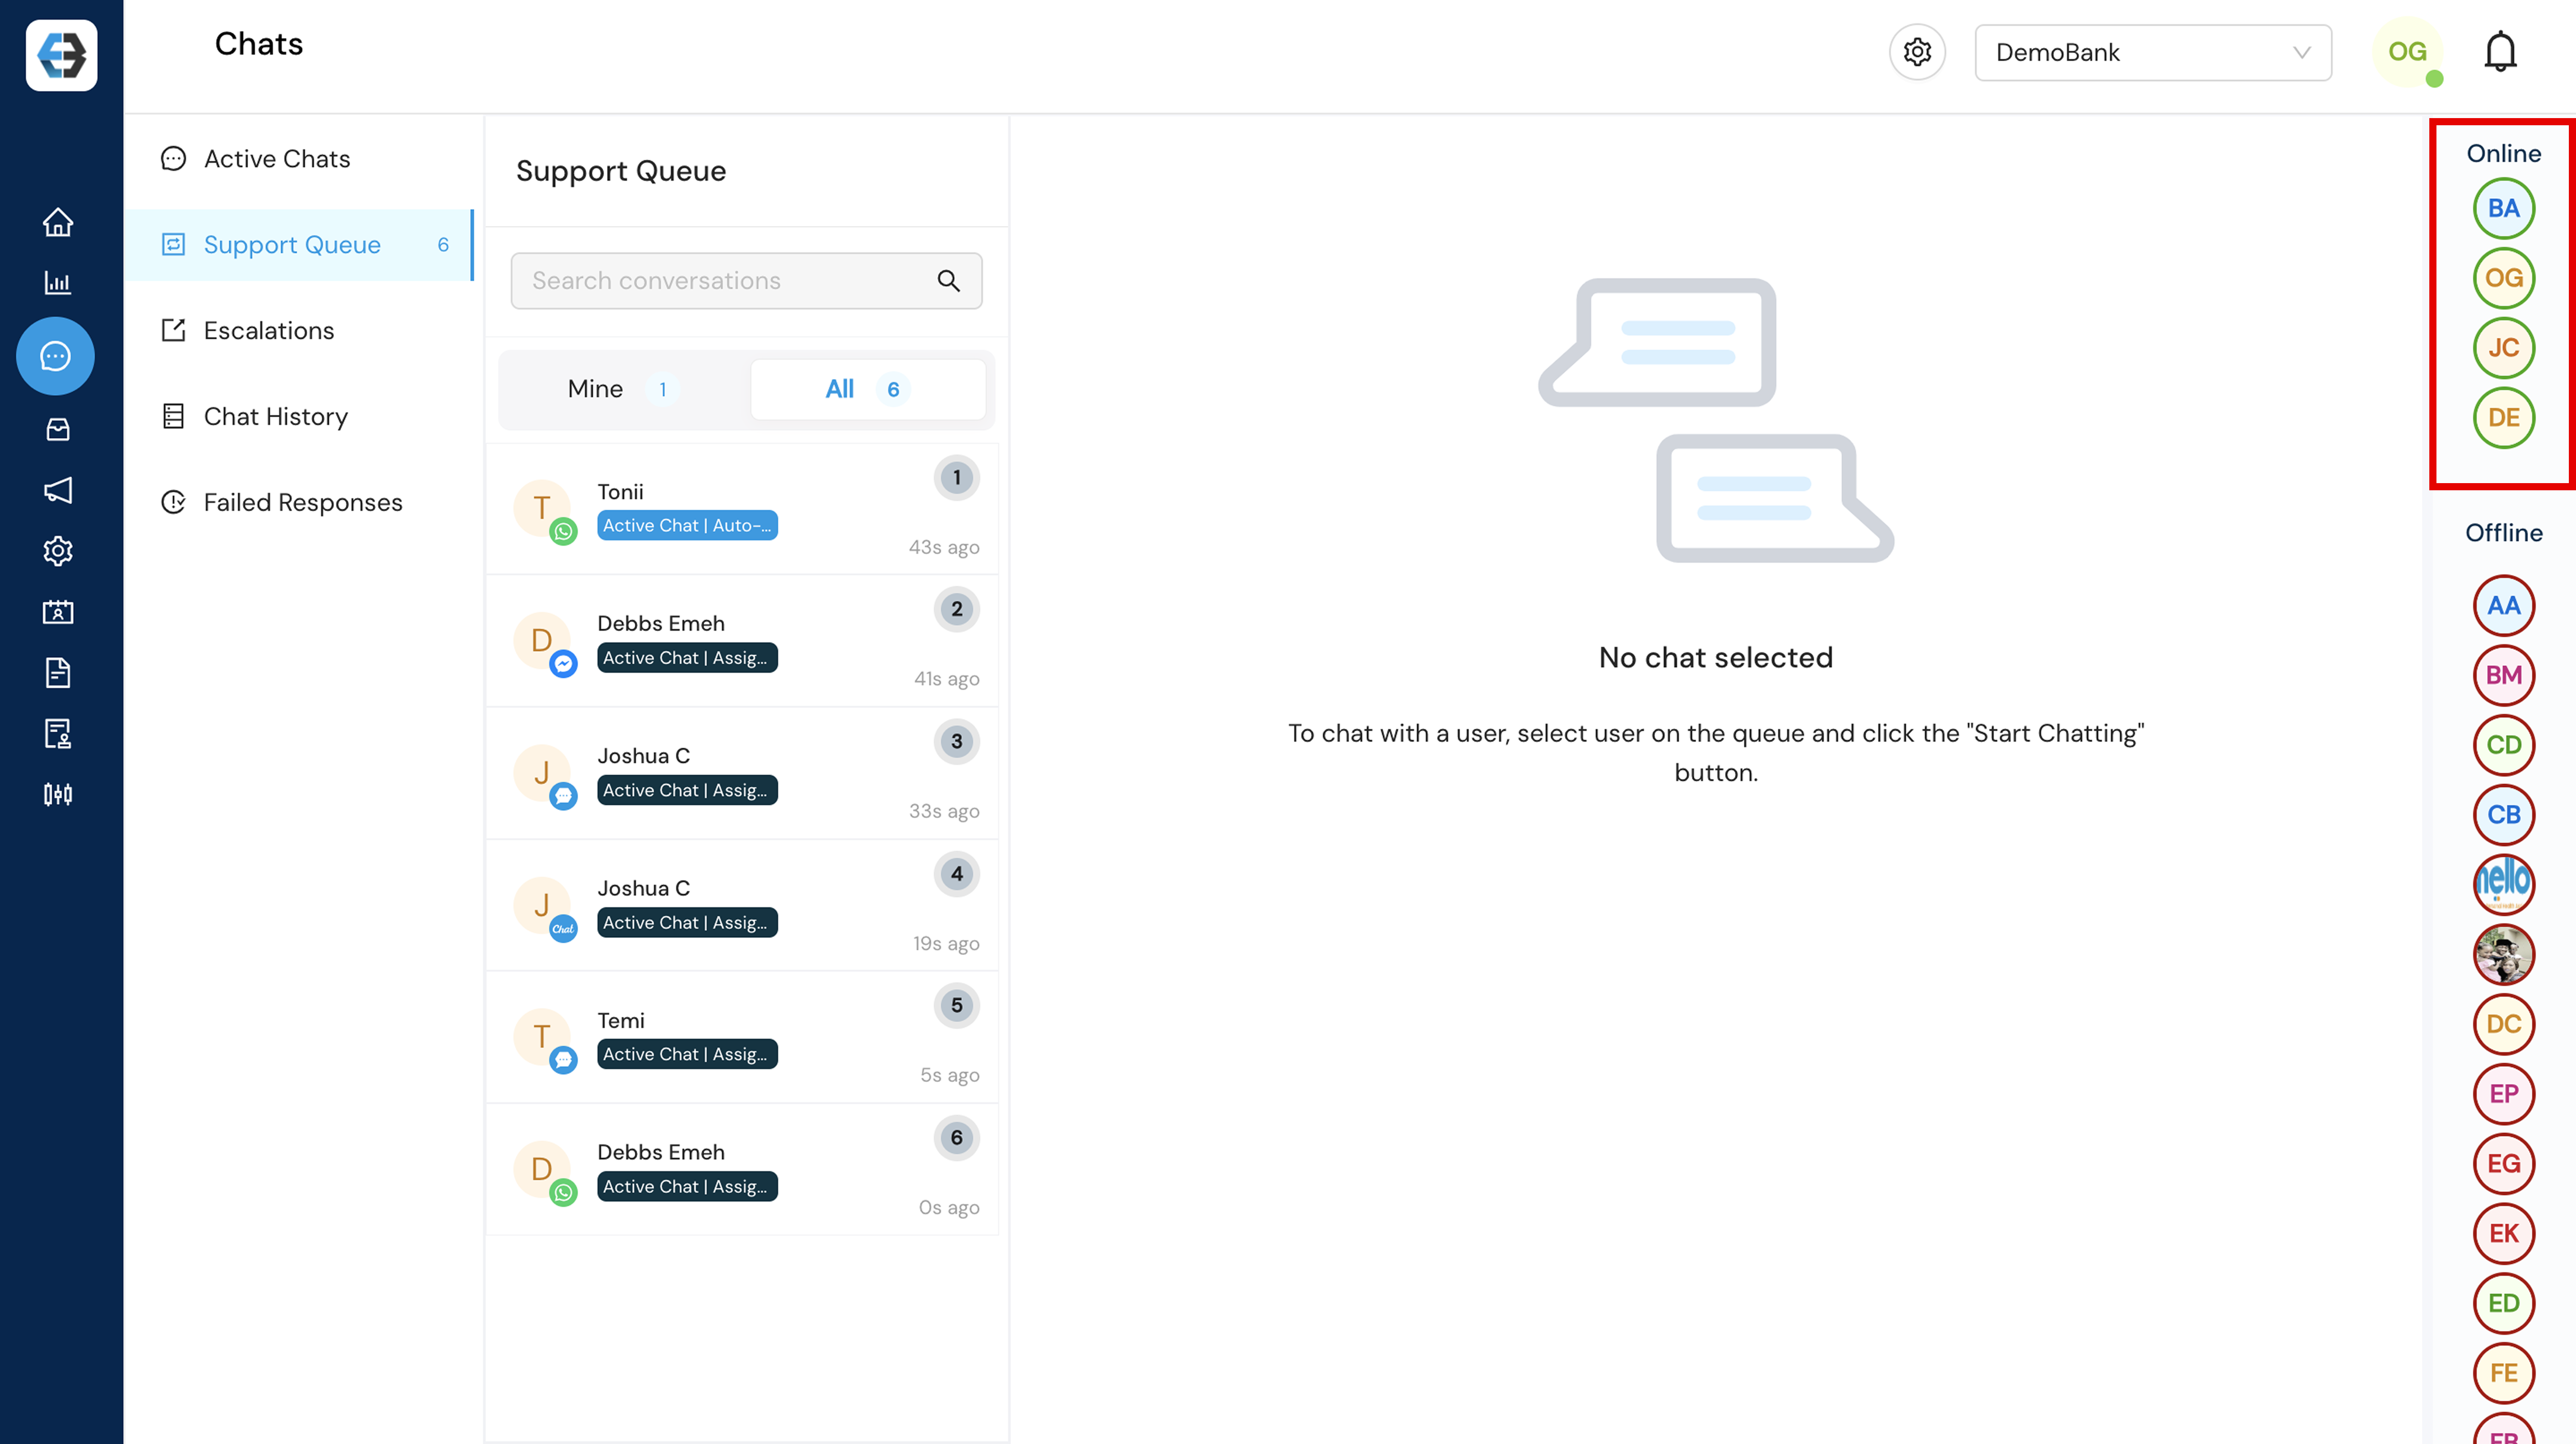Viewport: 2576px width, 1444px height.
Task: Select the offline agent with hello logo avatar
Action: tap(2503, 884)
